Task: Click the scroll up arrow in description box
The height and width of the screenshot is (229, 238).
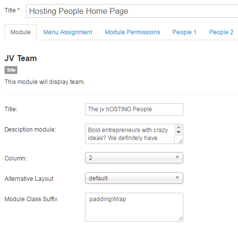Action: (x=178, y=127)
